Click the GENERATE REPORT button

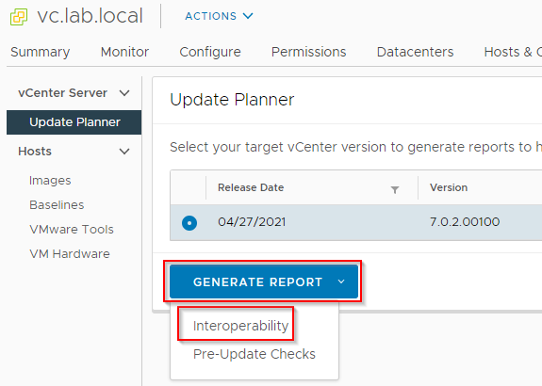point(264,281)
